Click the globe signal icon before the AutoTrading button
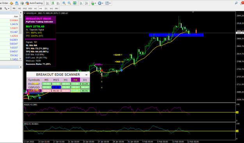Screen dimensions: 244x143 pos(22,3)
